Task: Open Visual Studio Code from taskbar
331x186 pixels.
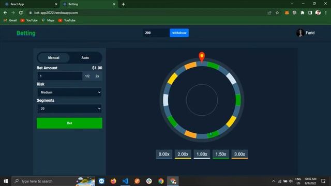Action: point(125,181)
